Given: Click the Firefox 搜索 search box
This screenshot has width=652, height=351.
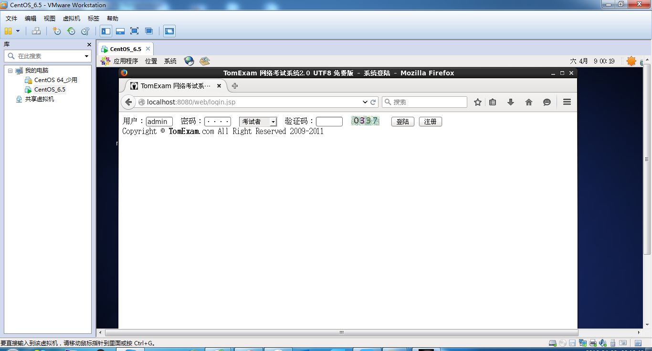Looking at the screenshot, I should tap(424, 102).
